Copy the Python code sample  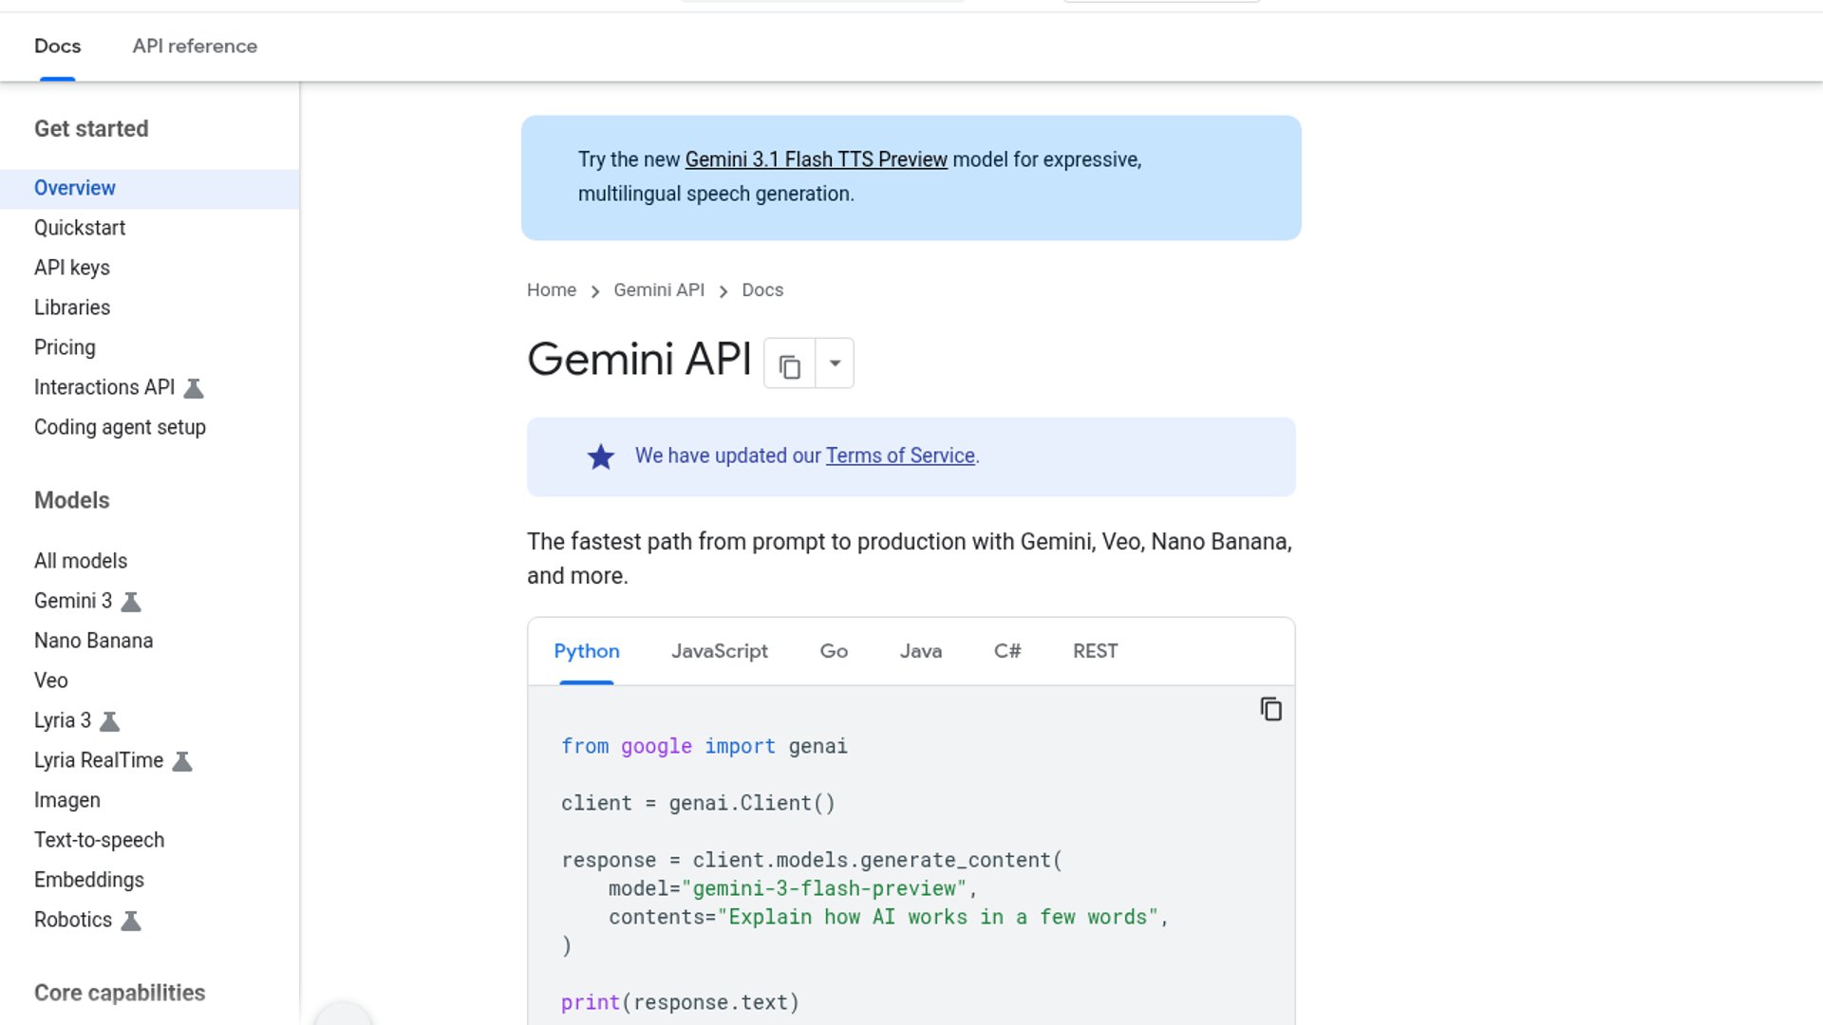[1270, 710]
